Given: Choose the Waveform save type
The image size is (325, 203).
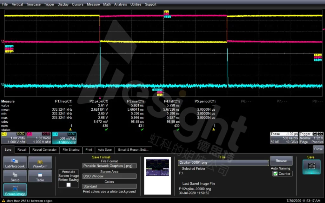Looking at the screenshot, I should point(40,162).
